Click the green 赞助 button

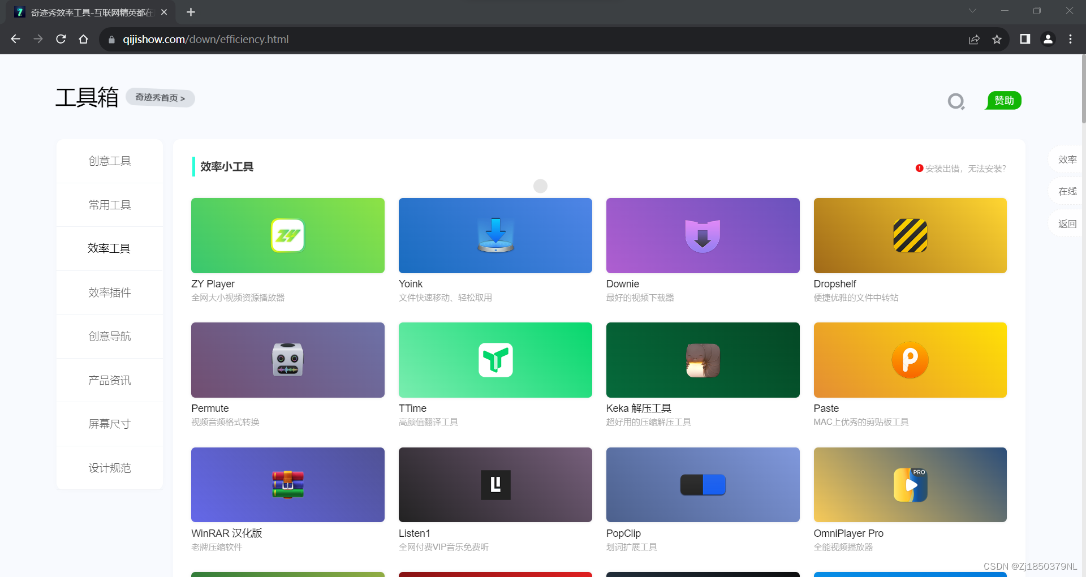1003,100
